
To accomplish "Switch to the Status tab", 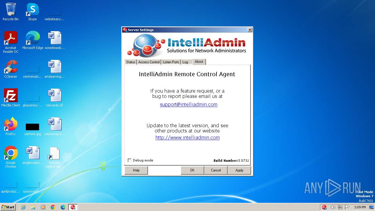I will tap(131, 62).
